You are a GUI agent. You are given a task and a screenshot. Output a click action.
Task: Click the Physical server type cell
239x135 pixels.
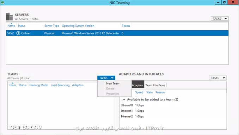point(49,33)
